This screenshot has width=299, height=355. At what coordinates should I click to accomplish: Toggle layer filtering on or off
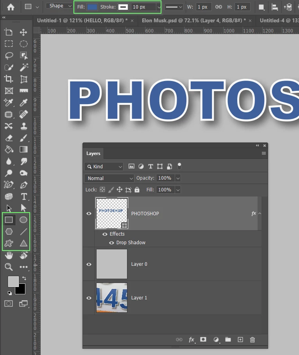(x=179, y=166)
